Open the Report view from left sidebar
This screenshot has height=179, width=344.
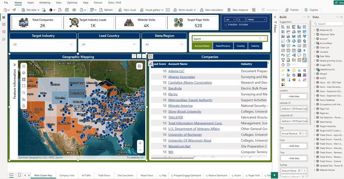[x=4, y=17]
